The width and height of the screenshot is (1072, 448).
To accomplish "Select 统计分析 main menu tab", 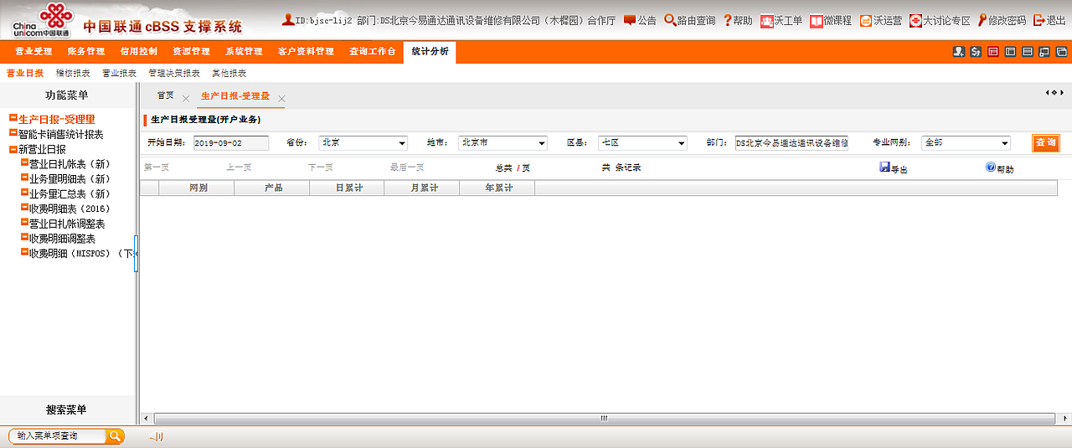I will pos(430,52).
